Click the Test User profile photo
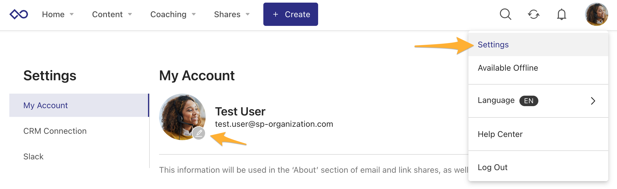The height and width of the screenshot is (189, 617). pos(181,115)
